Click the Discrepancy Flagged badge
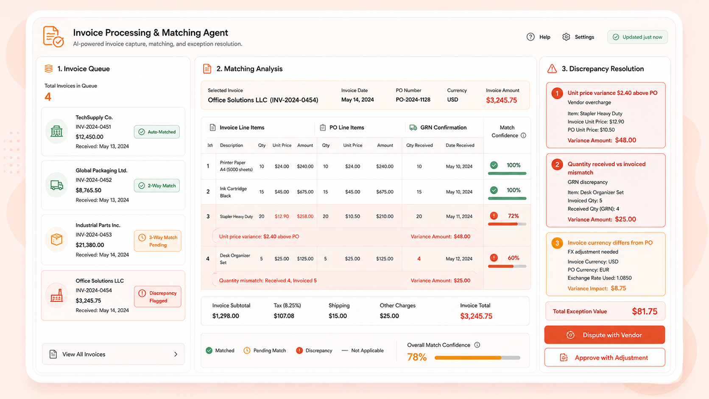 (158, 297)
